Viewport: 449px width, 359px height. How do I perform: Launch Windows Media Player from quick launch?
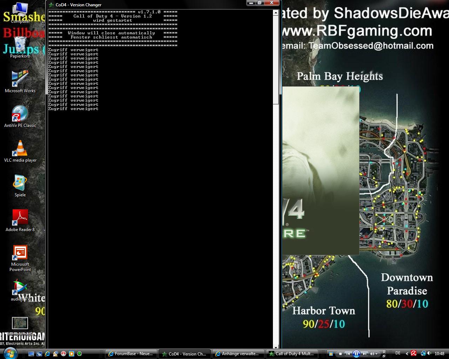pyautogui.click(x=72, y=354)
